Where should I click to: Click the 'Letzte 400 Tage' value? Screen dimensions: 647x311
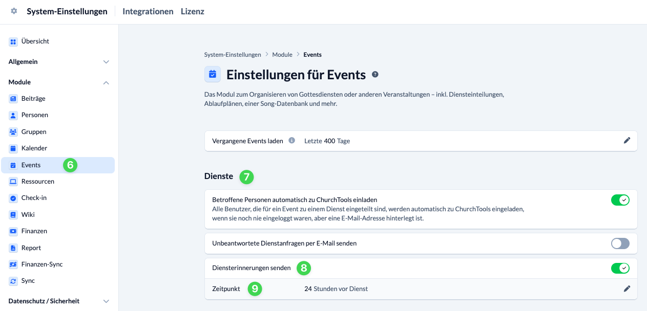(327, 141)
